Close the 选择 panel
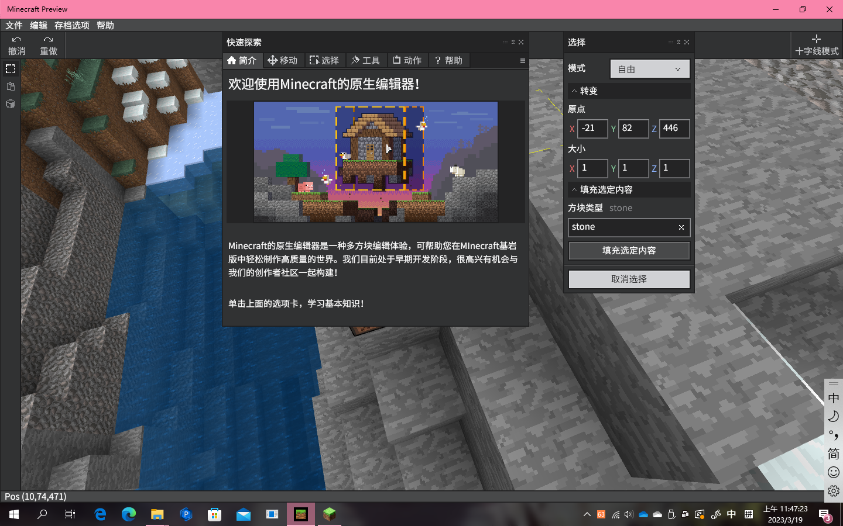843x526 pixels. tap(687, 42)
